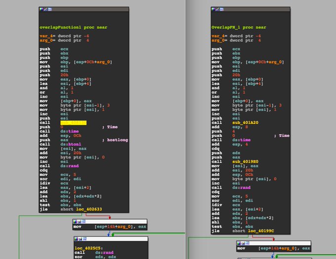Click the 'loc_4025C5:' label
Screen dimensions: 336x259
point(89,248)
